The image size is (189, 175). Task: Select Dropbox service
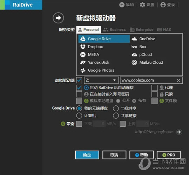[x=92, y=47]
